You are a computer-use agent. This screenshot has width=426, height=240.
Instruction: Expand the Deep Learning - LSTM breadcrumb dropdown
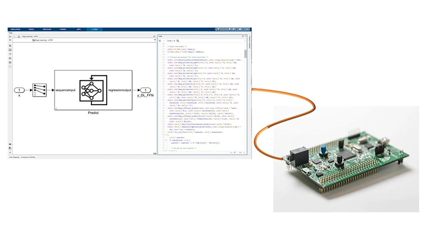(x=155, y=40)
